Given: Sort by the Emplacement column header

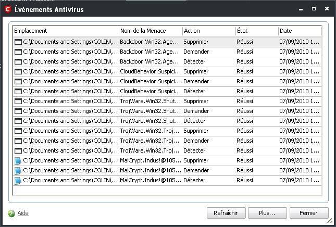Looking at the screenshot, I should 66,31.
